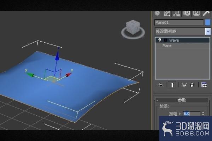This screenshot has height=141, width=212.
Task: Open the Hierarchy panel tab
Action: click(x=177, y=13)
